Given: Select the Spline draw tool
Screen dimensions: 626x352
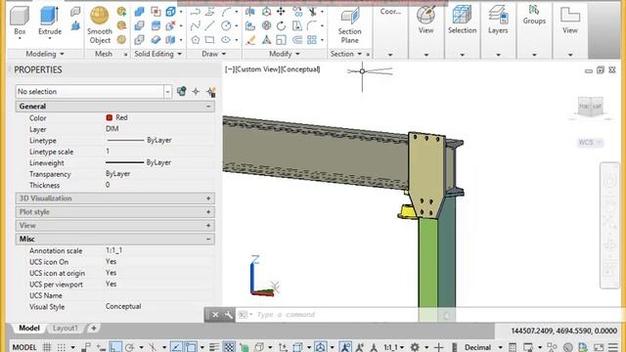Looking at the screenshot, I should (196, 26).
